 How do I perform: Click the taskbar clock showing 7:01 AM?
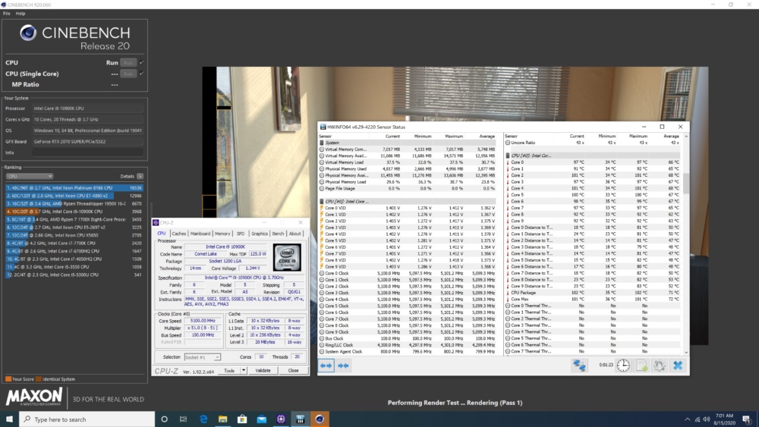coord(724,419)
